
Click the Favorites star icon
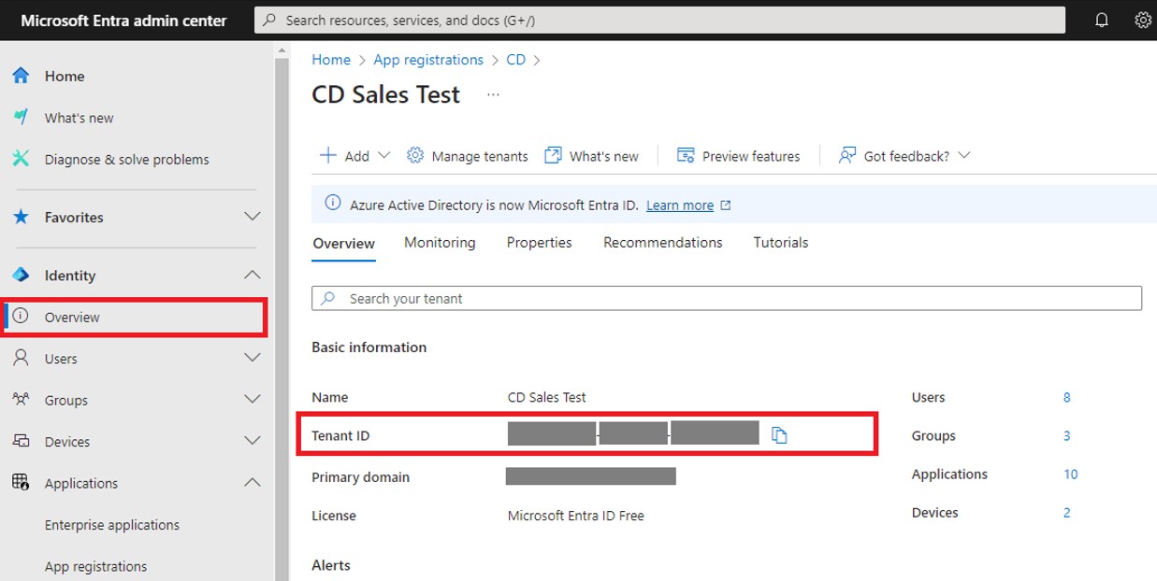(21, 217)
